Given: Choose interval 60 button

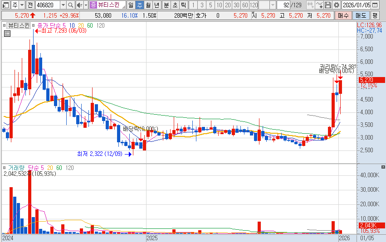Looking at the screenshot, I should 245,5.
